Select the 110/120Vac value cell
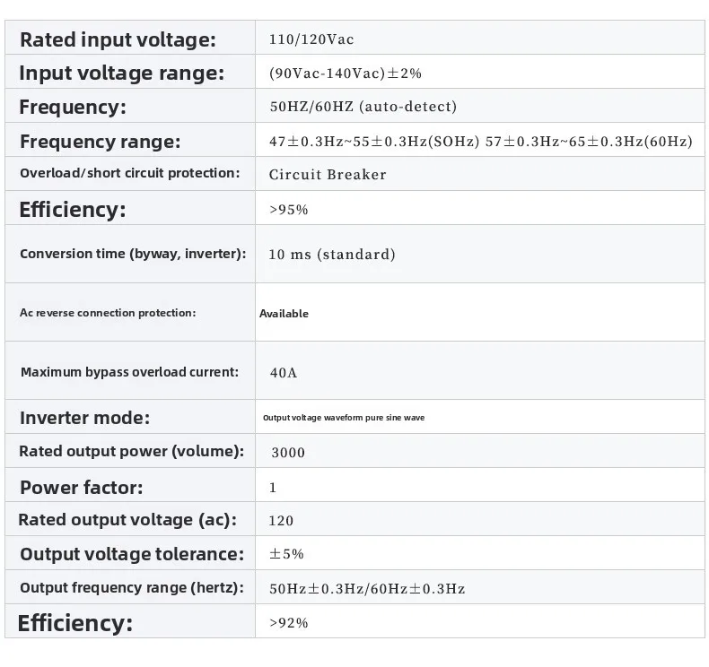The height and width of the screenshot is (667, 709). click(x=311, y=39)
